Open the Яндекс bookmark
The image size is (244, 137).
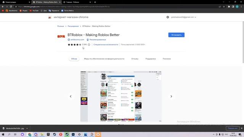(24, 11)
